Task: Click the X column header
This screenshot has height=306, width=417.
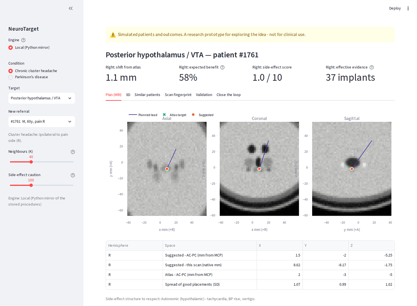Action: click(x=280, y=246)
